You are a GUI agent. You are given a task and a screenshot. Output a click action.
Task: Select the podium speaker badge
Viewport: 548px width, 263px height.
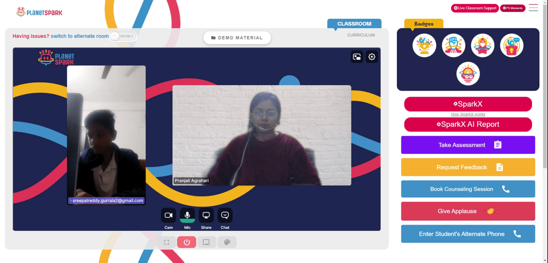click(x=512, y=45)
